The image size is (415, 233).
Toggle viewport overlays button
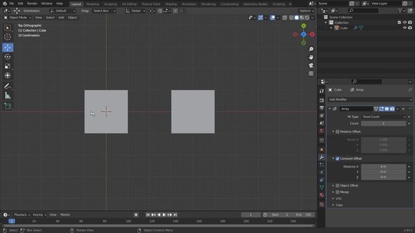point(272,17)
